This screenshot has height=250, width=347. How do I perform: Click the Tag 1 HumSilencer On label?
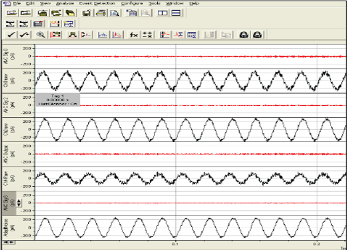57,99
